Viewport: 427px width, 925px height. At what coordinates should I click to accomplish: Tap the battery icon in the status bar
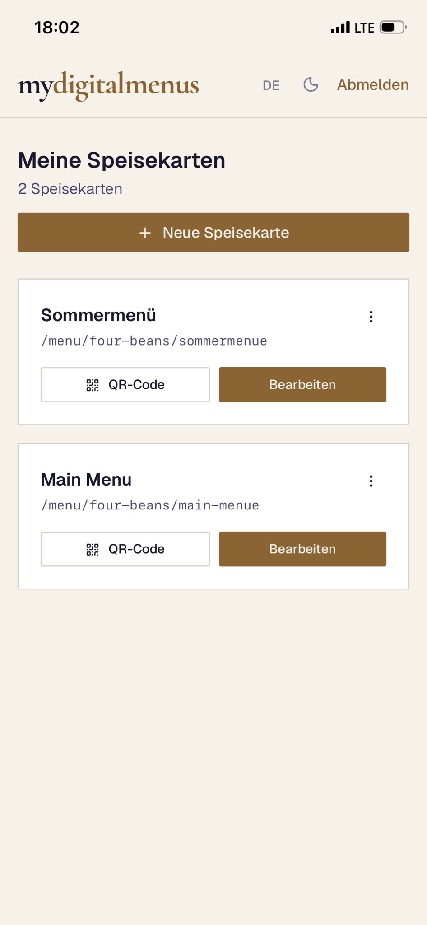tap(393, 28)
